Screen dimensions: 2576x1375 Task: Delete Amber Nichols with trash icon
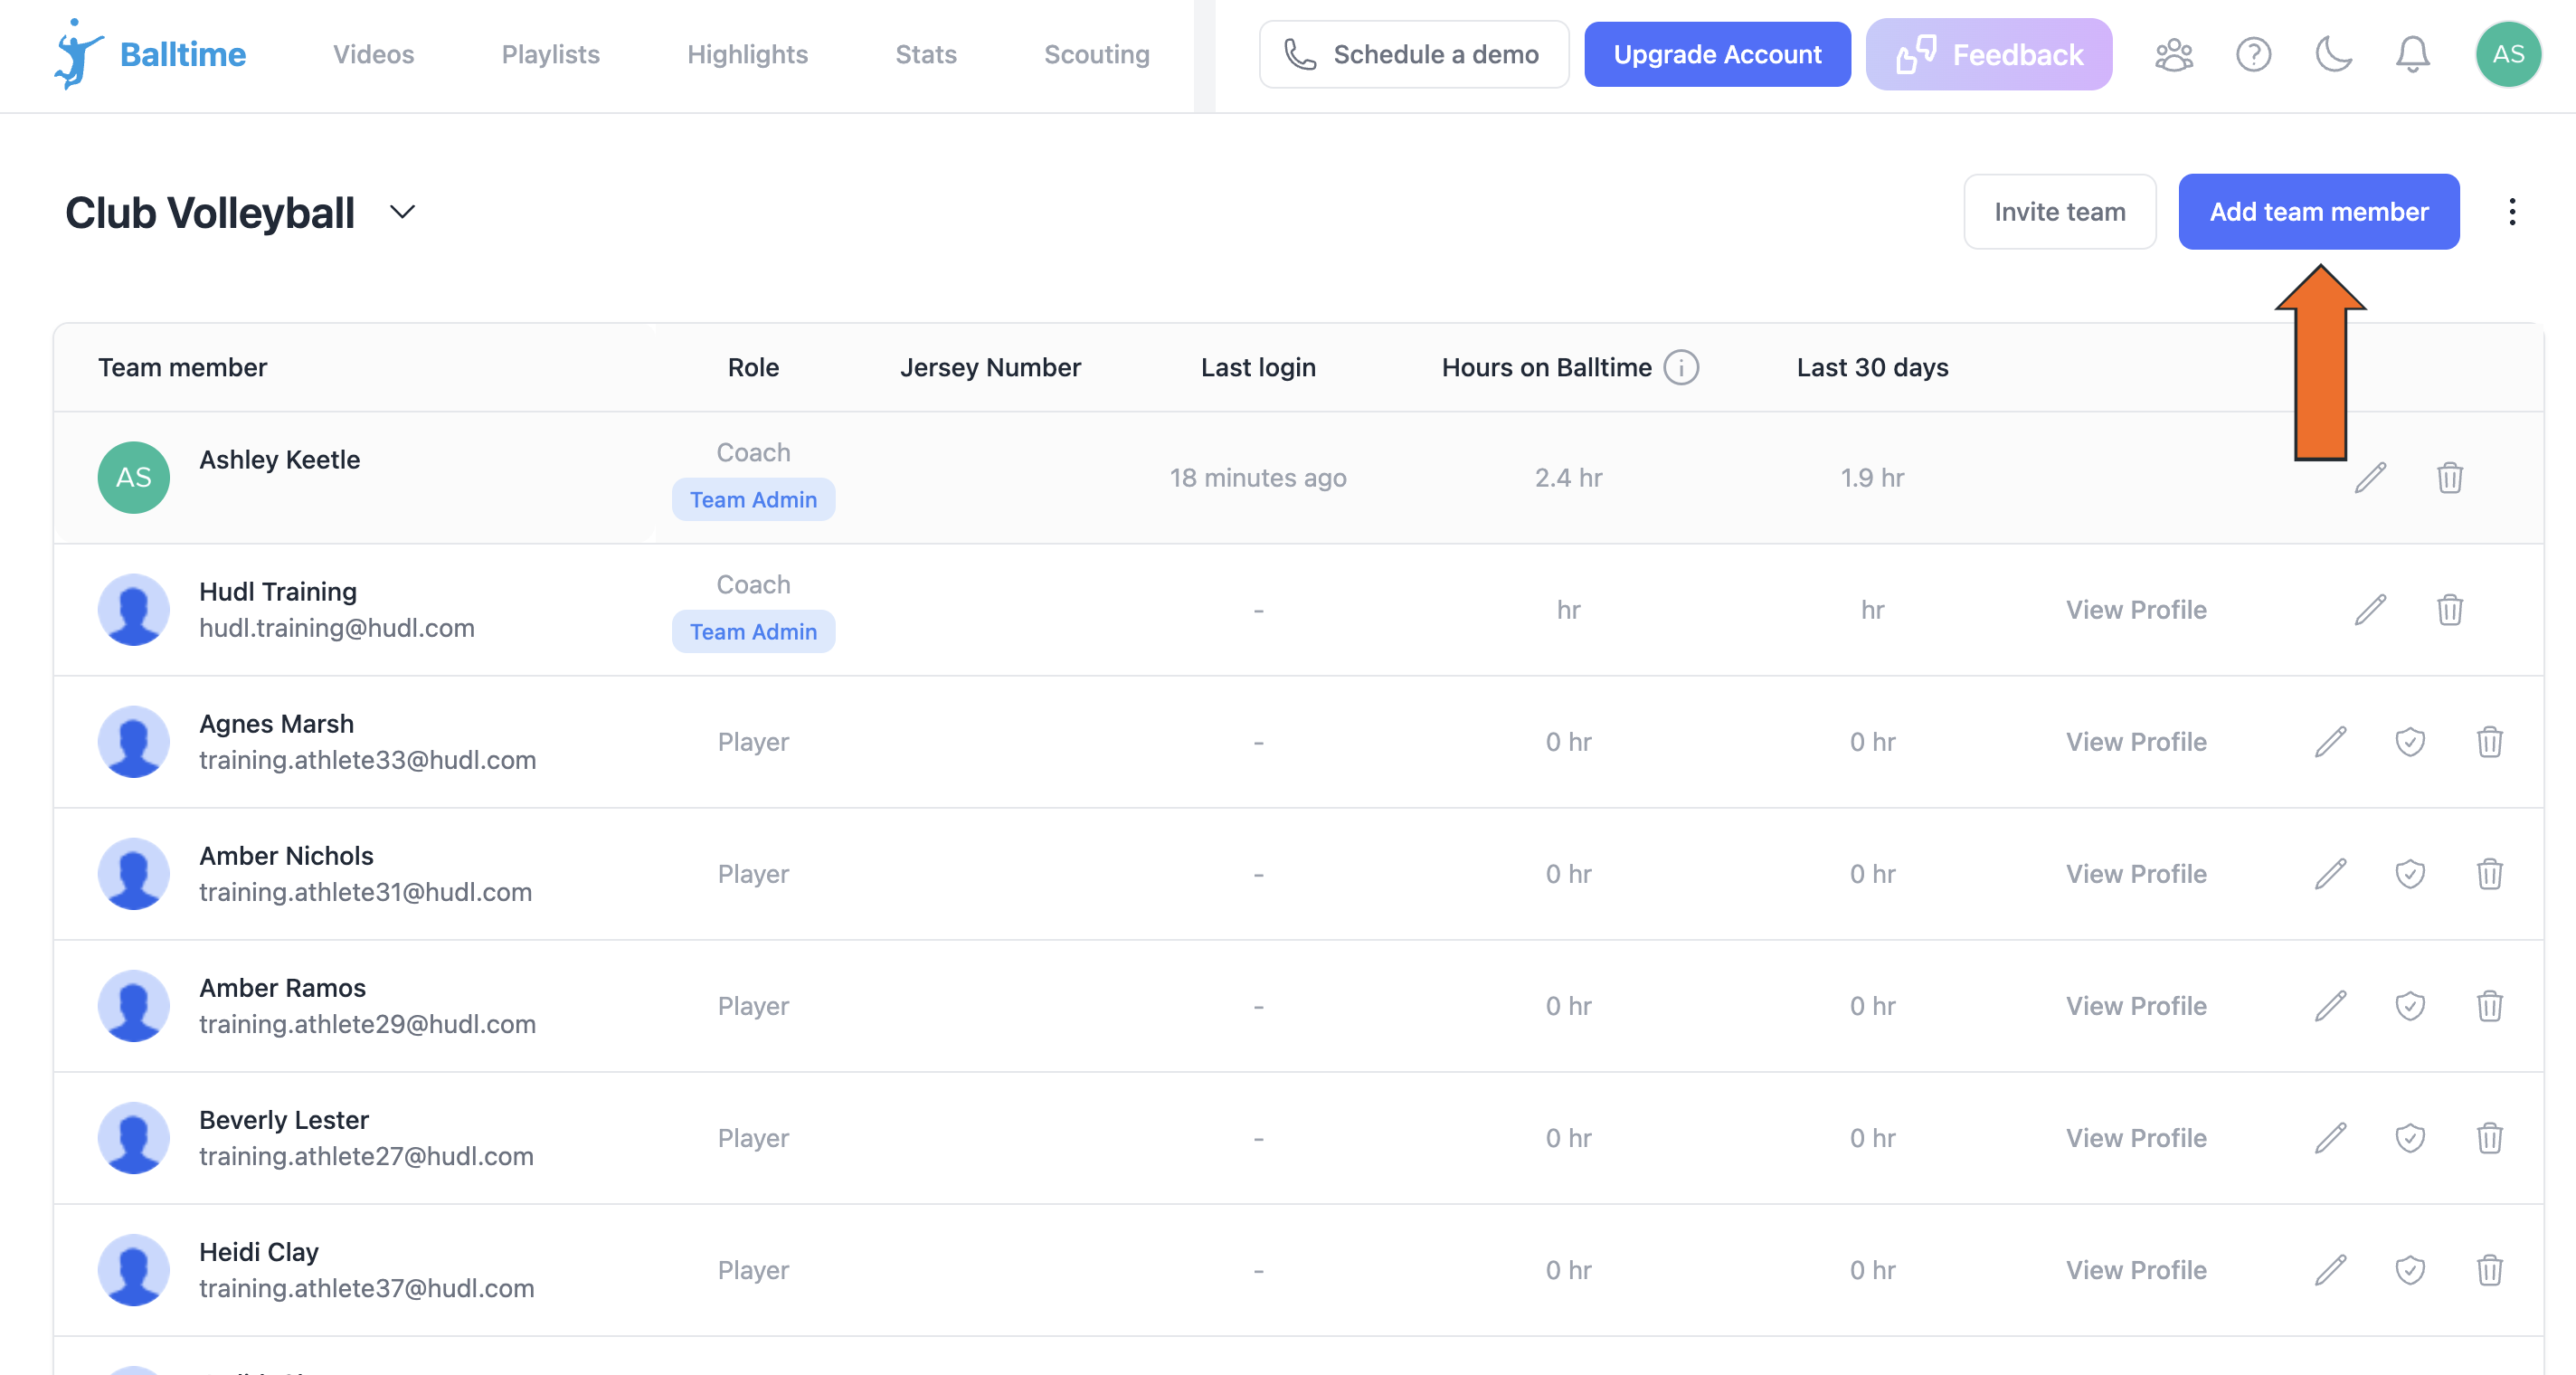[x=2490, y=874]
